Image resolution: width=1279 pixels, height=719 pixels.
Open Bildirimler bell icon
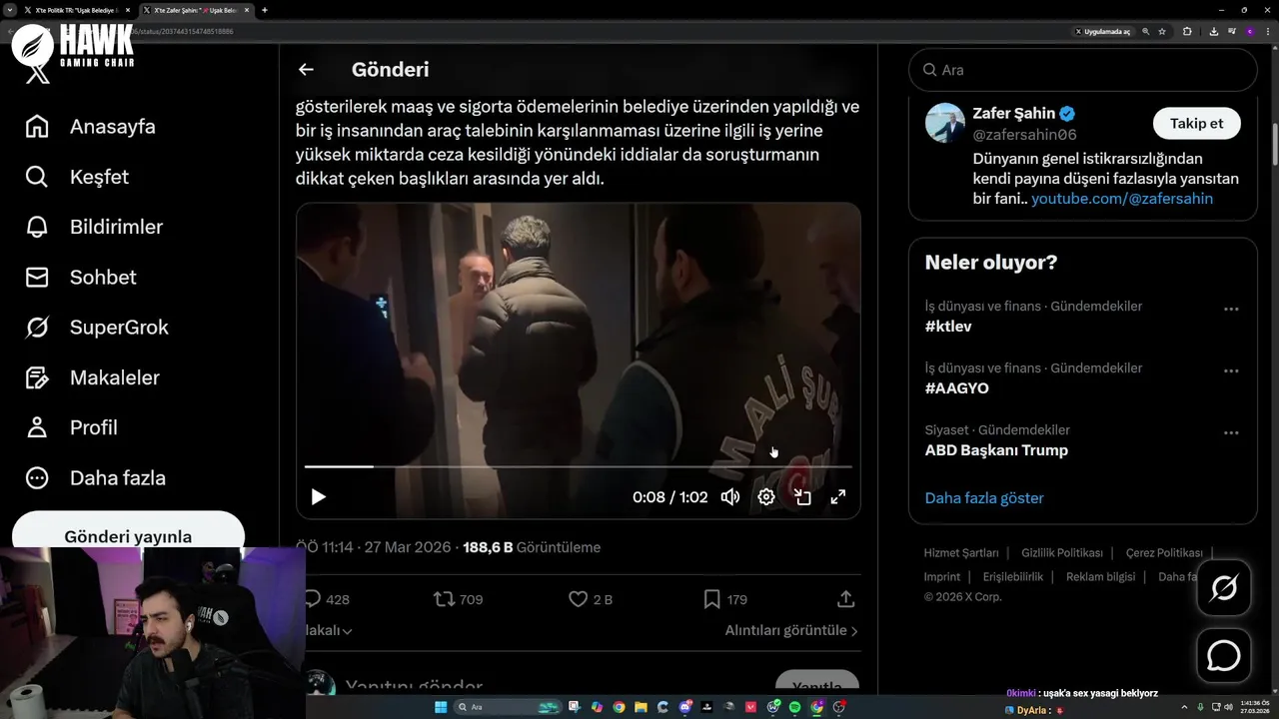coord(37,227)
